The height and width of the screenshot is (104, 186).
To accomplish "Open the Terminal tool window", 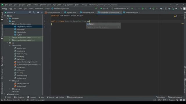I will 32,97.
